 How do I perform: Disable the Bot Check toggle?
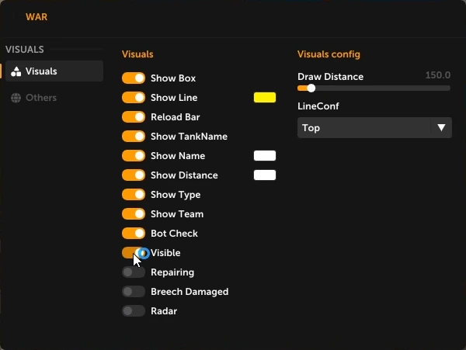[134, 234]
